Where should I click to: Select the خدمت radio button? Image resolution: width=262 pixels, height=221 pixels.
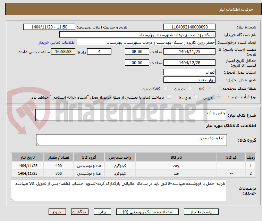(x=190, y=88)
